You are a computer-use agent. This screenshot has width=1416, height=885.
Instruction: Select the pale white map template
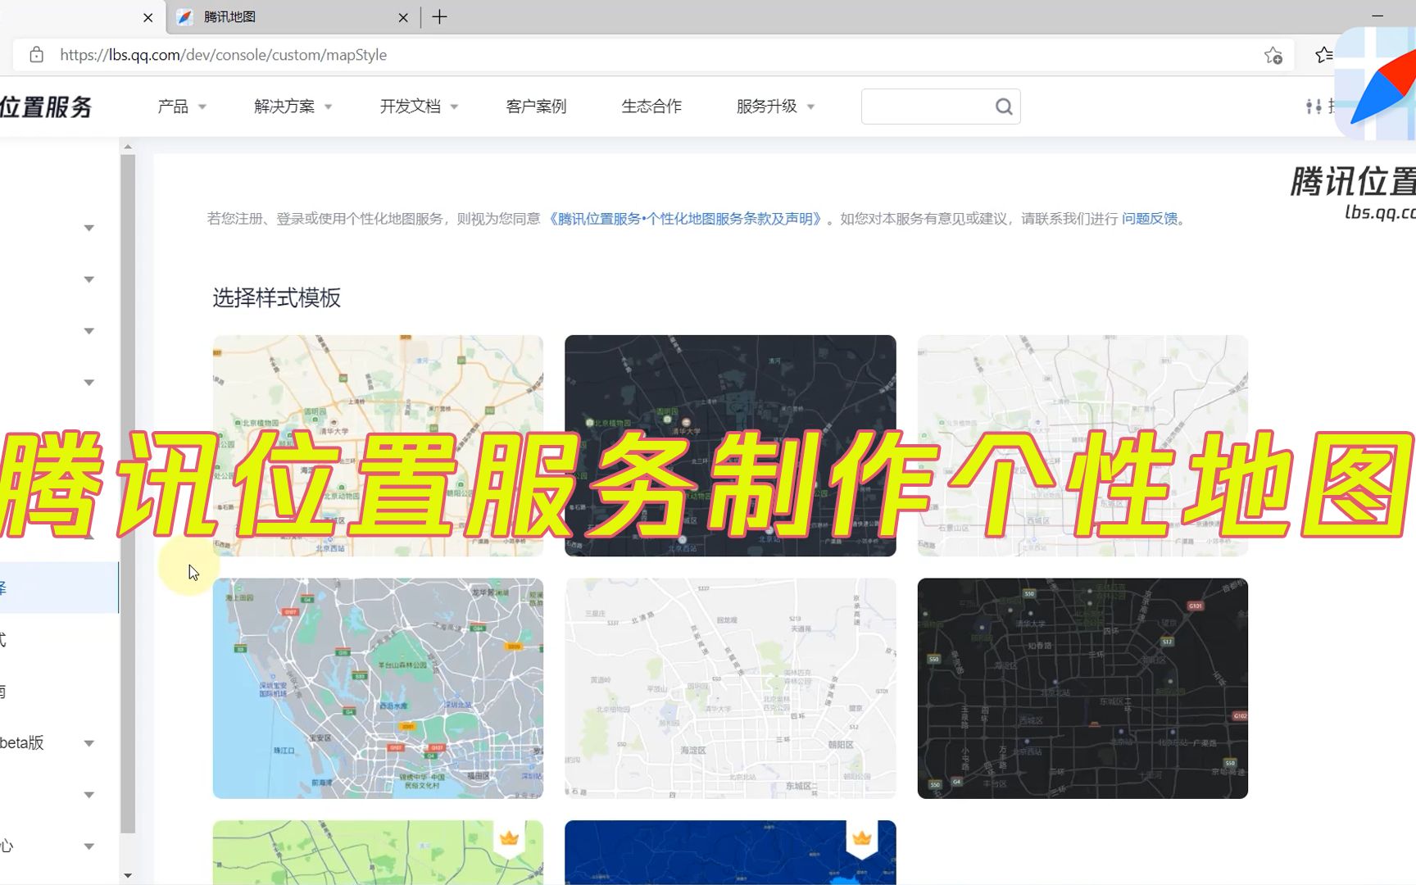point(1082,446)
